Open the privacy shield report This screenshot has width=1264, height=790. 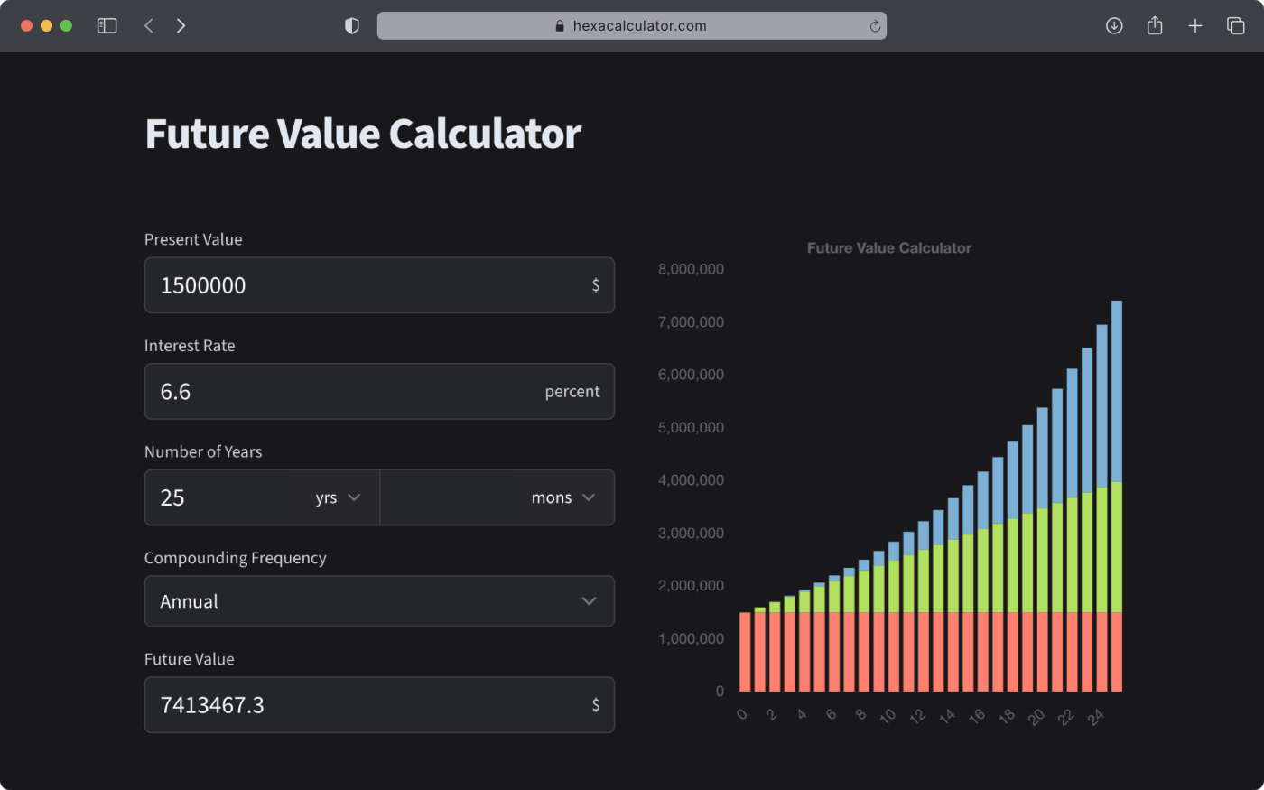[351, 25]
